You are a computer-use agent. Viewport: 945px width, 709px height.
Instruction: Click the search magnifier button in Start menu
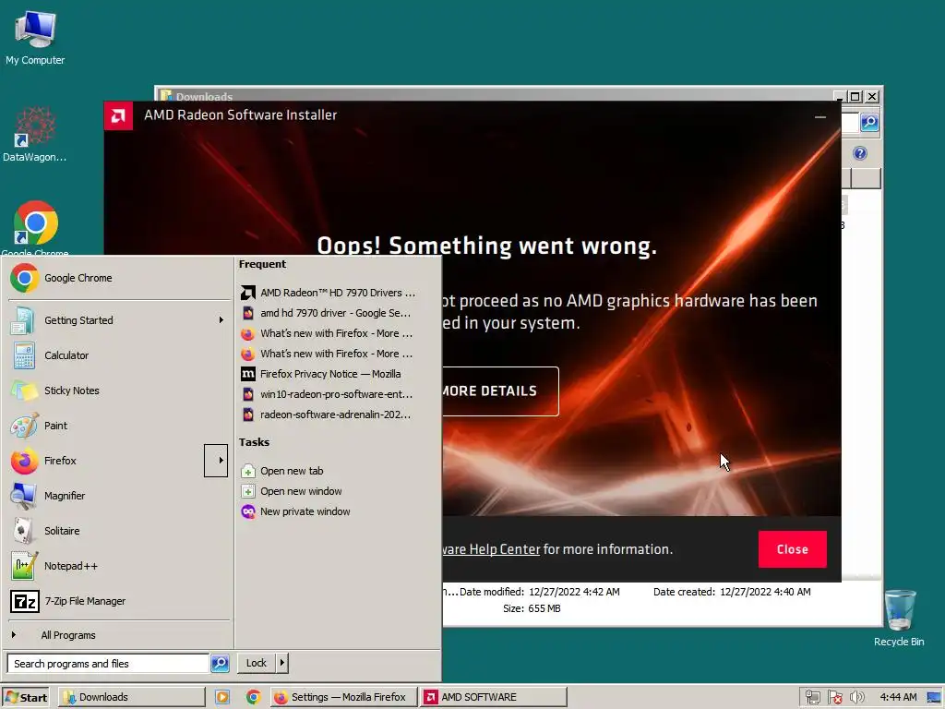point(220,663)
